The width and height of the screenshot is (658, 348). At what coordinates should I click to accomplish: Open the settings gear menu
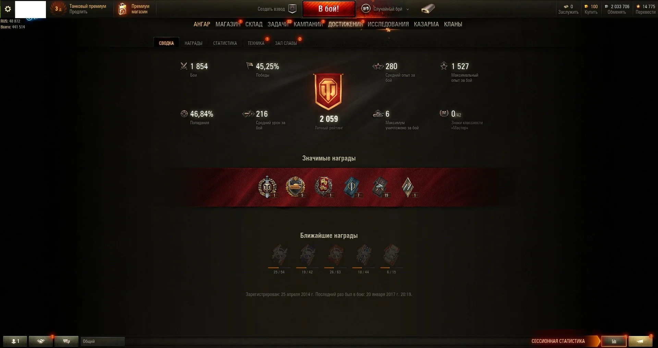[x=8, y=9]
